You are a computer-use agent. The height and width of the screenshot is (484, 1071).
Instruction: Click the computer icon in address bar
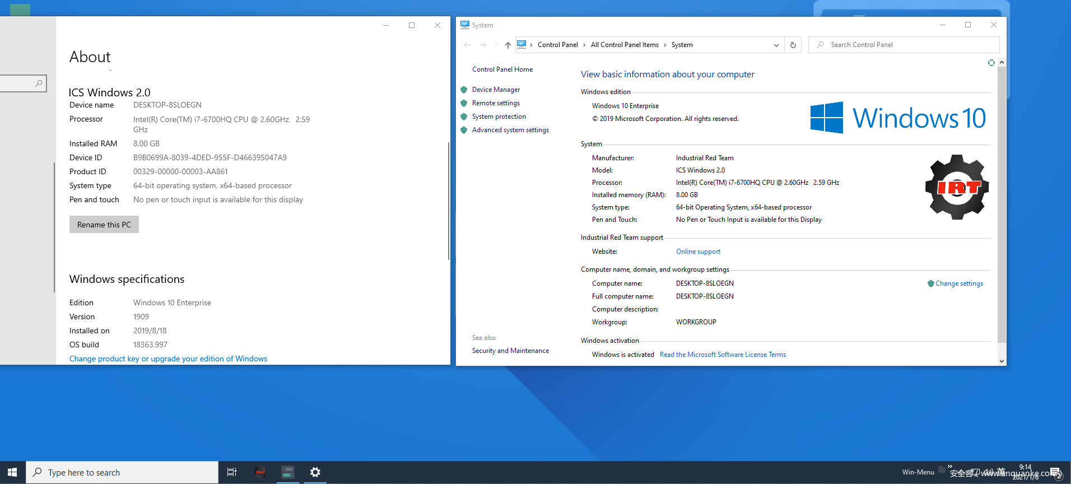click(x=521, y=44)
